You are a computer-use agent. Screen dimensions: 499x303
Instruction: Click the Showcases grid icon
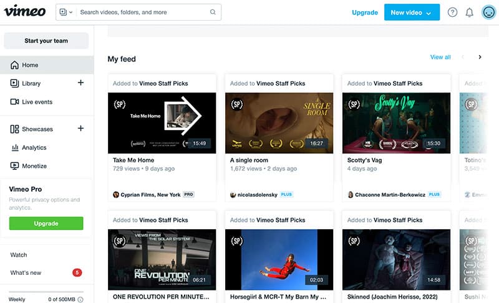click(x=14, y=129)
